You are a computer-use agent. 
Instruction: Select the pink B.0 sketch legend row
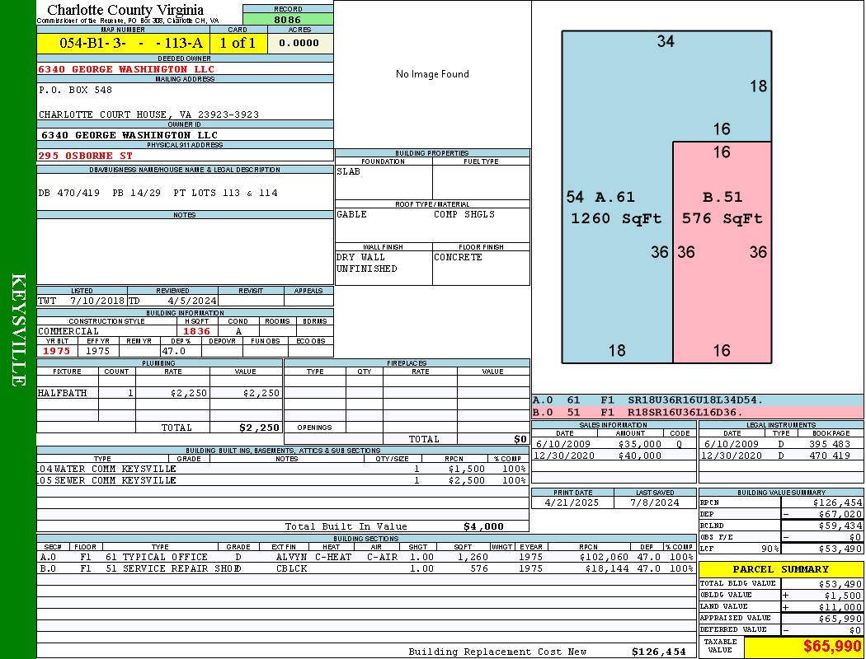(697, 412)
